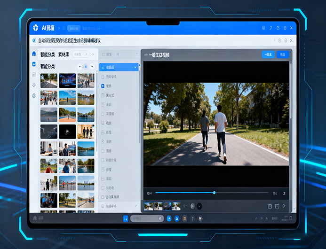Expand the blue highlighted row's chevron in the middle list
The image size is (326, 249).
[135, 67]
